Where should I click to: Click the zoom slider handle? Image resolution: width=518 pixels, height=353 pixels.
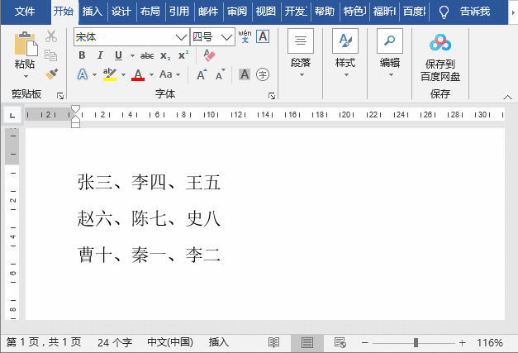(x=416, y=343)
